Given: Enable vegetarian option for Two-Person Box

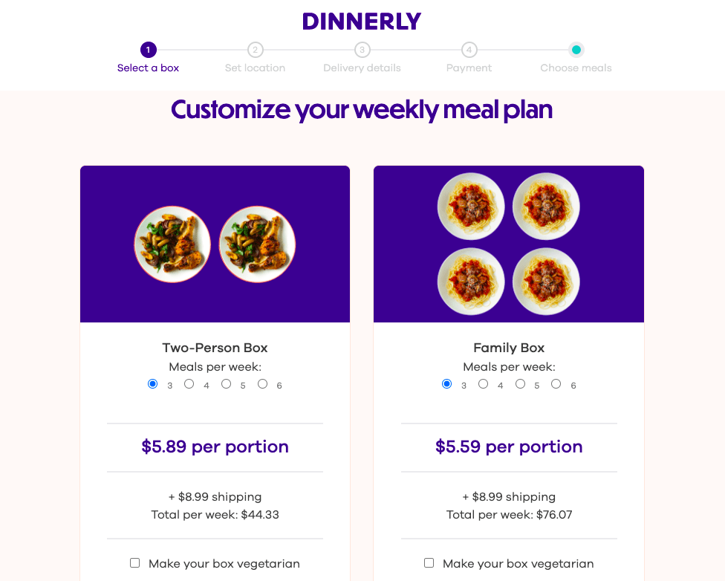Looking at the screenshot, I should point(134,562).
